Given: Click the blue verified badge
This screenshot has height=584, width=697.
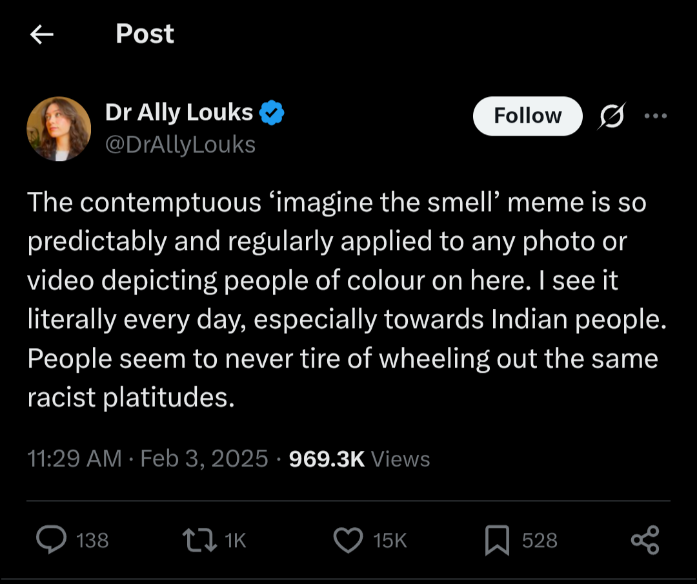Looking at the screenshot, I should (x=271, y=112).
